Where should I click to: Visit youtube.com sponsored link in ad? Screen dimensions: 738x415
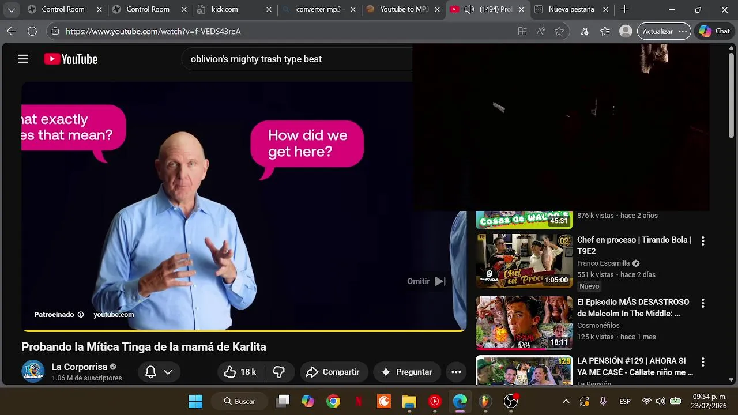(x=114, y=315)
